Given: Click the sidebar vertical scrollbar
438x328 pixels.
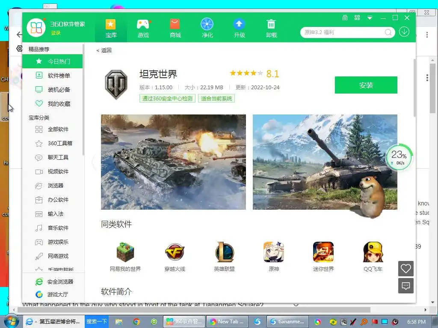Looking at the screenshot, I should (x=83, y=100).
